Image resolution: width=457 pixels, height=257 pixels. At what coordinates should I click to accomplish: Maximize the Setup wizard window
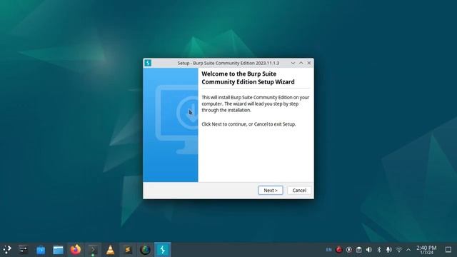click(301, 63)
